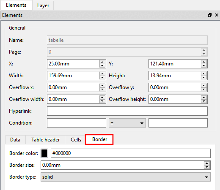Viewport: 220px width, 190px height.
Task: Increase the X position value
Action: (x=102, y=62)
